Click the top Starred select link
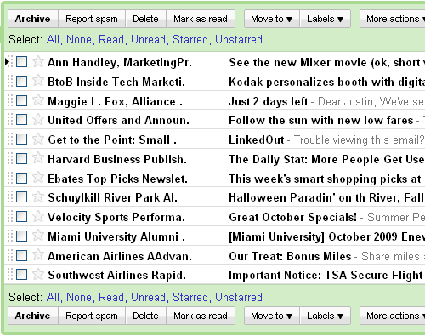The width and height of the screenshot is (425, 336). [x=190, y=39]
